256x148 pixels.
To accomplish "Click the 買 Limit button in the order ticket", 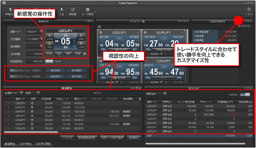I will [x=81, y=45].
